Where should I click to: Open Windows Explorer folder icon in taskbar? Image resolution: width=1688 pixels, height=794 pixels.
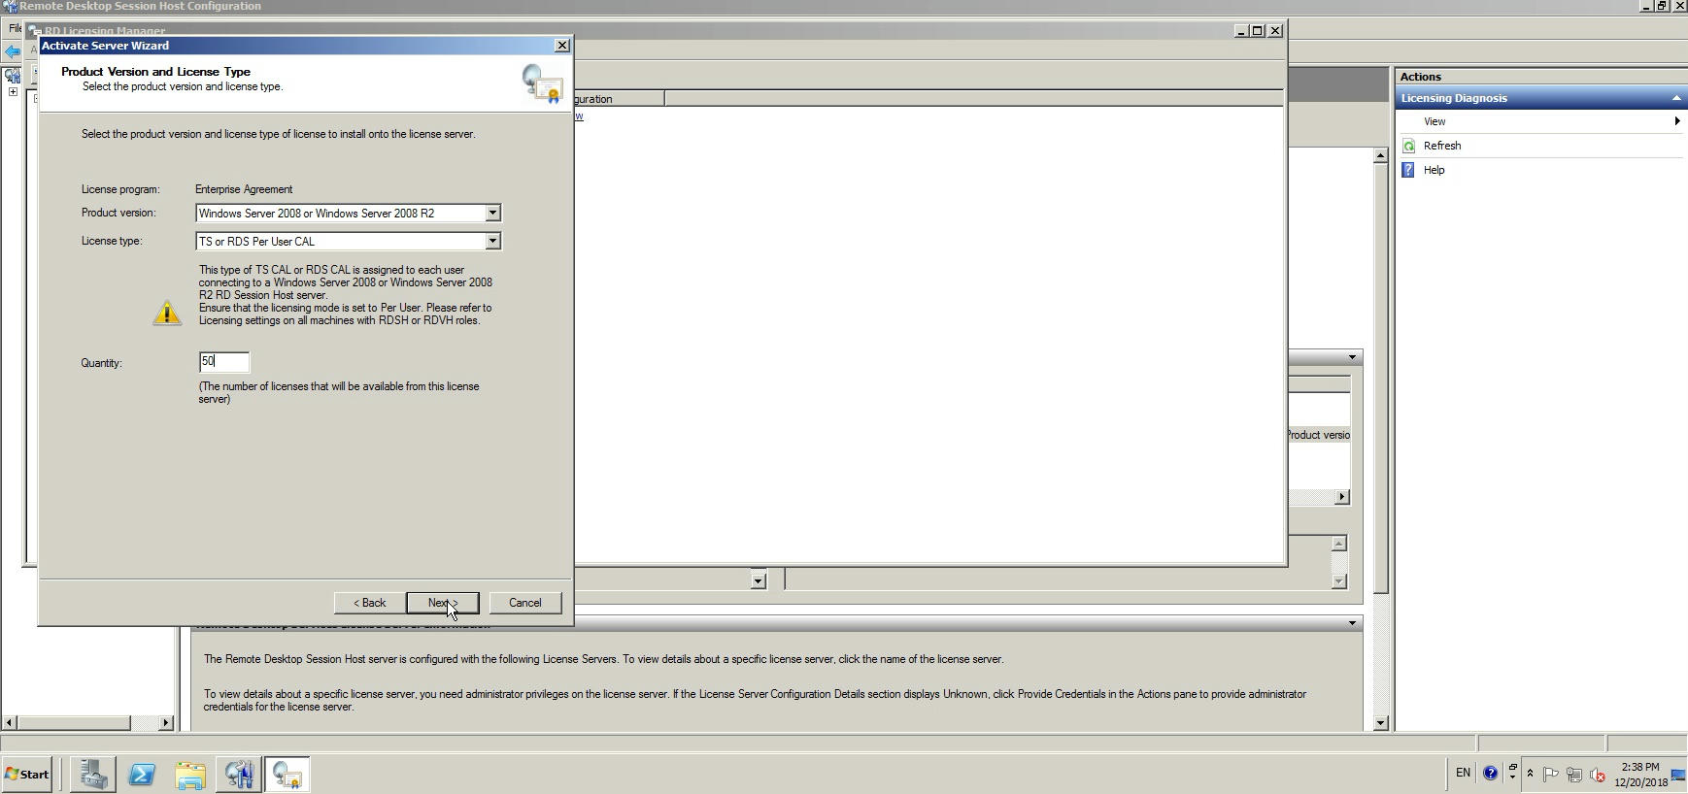190,775
